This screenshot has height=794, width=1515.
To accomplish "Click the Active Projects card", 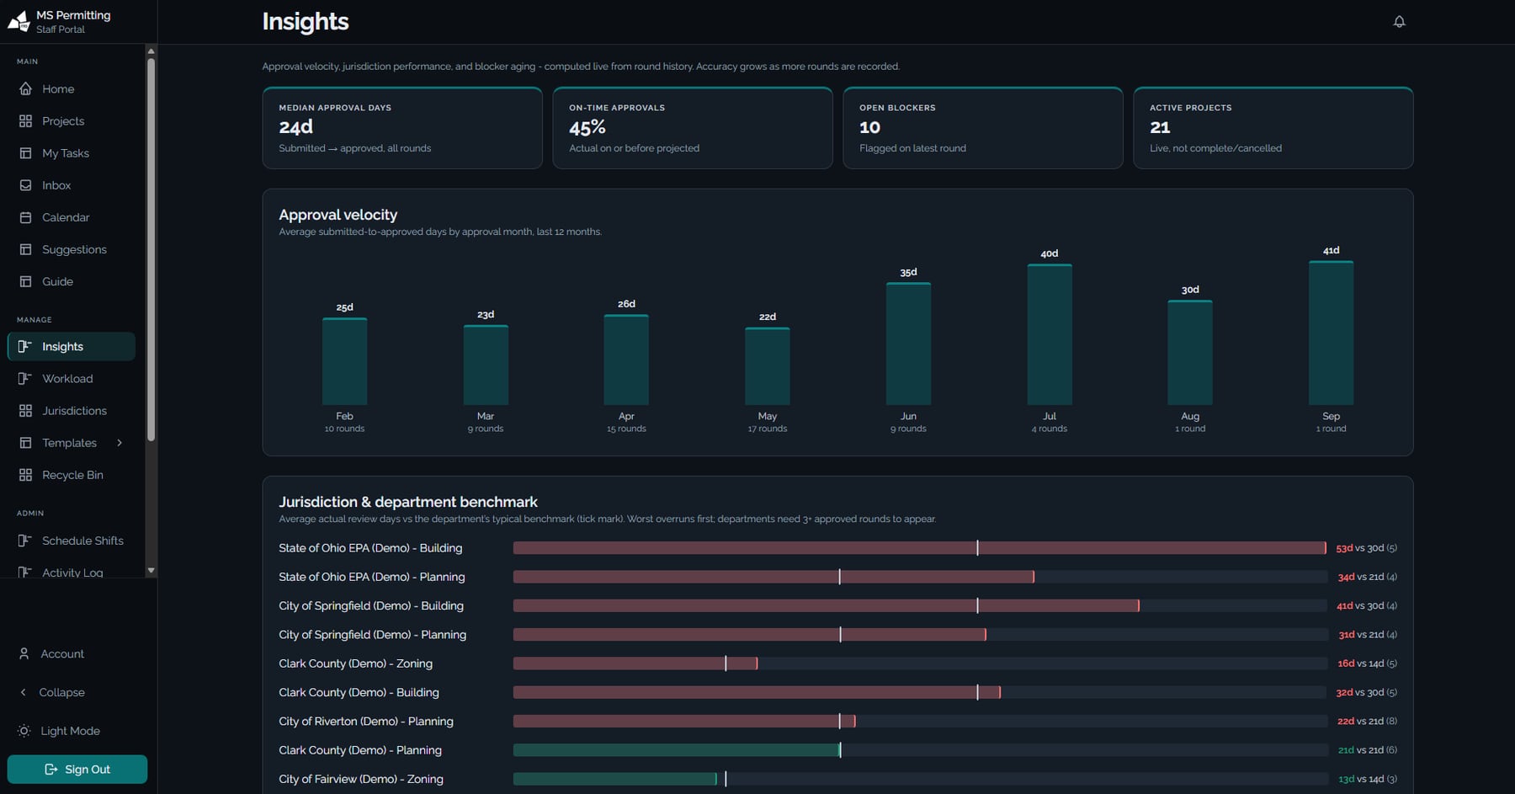I will [1273, 128].
